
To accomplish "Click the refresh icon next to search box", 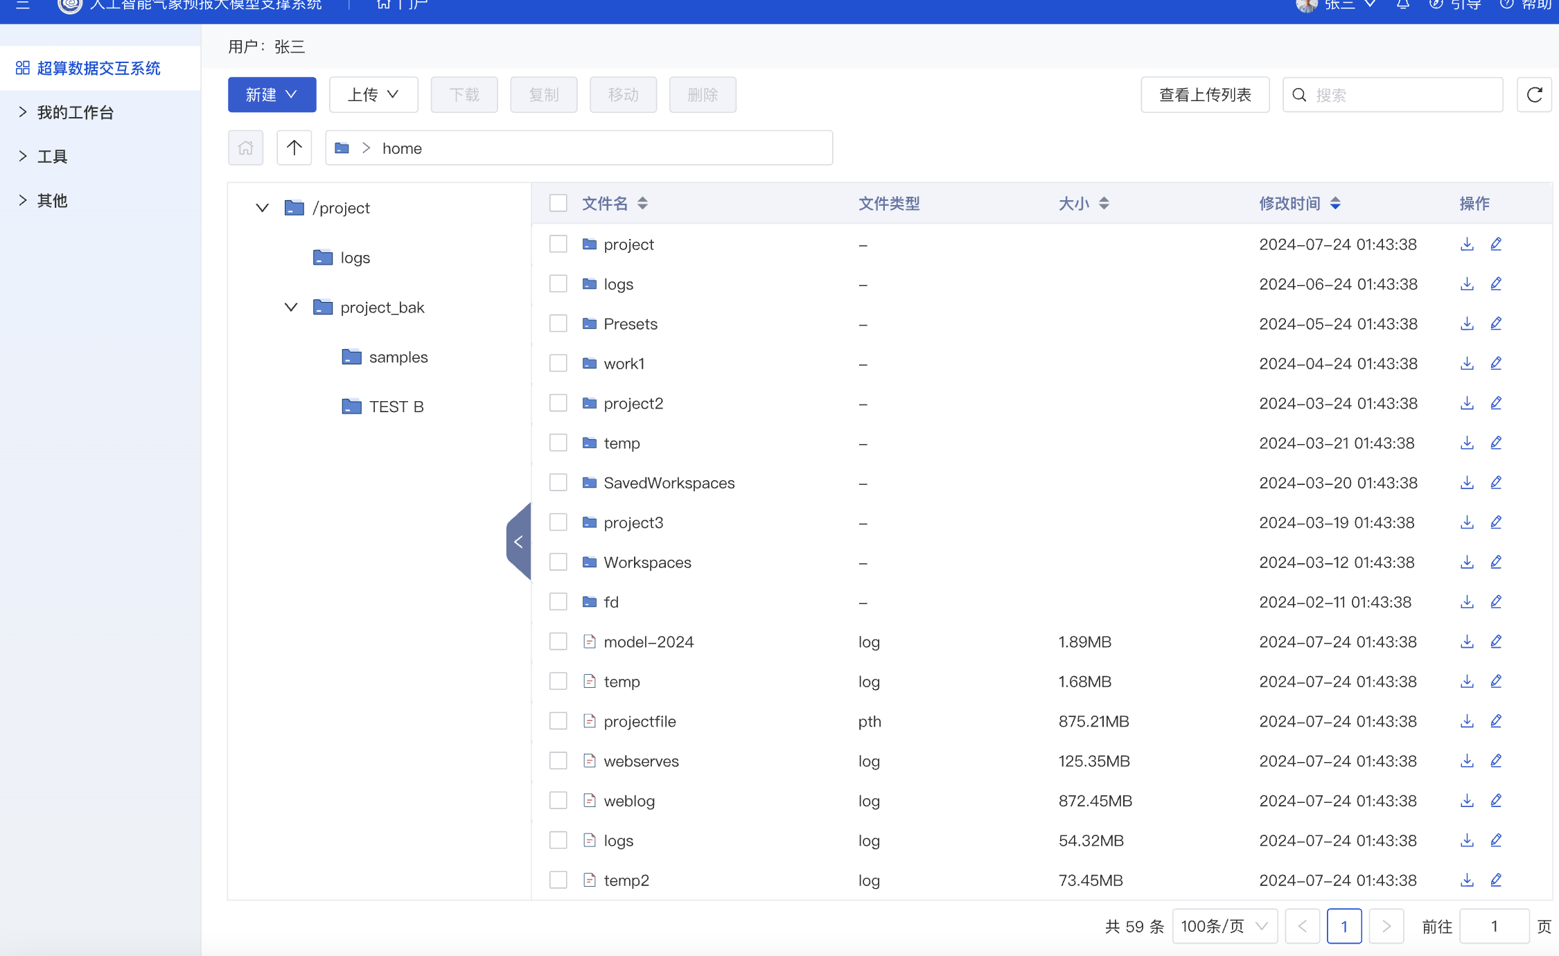I will point(1534,95).
